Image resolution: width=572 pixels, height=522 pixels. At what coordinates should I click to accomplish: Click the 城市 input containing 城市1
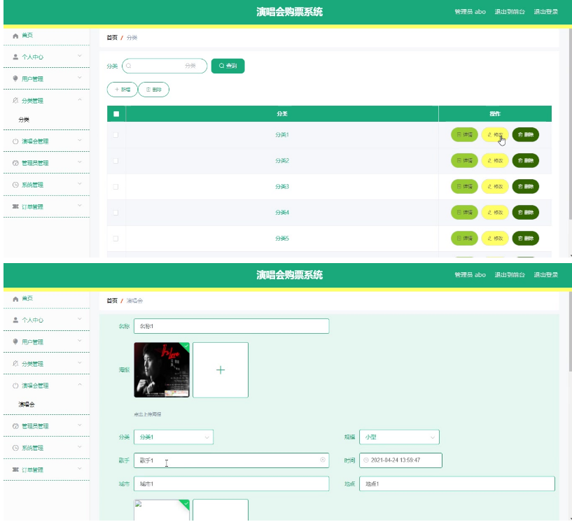pos(231,484)
